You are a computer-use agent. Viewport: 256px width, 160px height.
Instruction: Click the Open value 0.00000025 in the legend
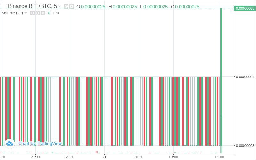coord(93,7)
